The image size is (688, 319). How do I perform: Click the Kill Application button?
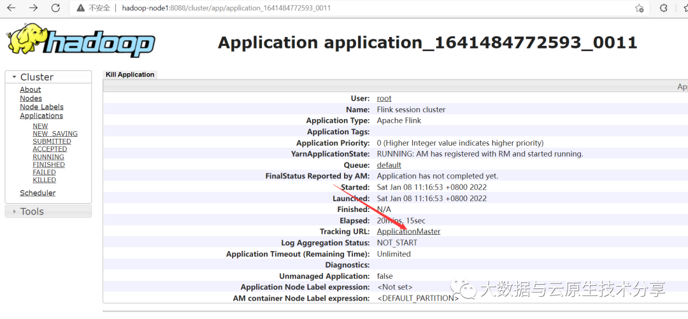130,74
